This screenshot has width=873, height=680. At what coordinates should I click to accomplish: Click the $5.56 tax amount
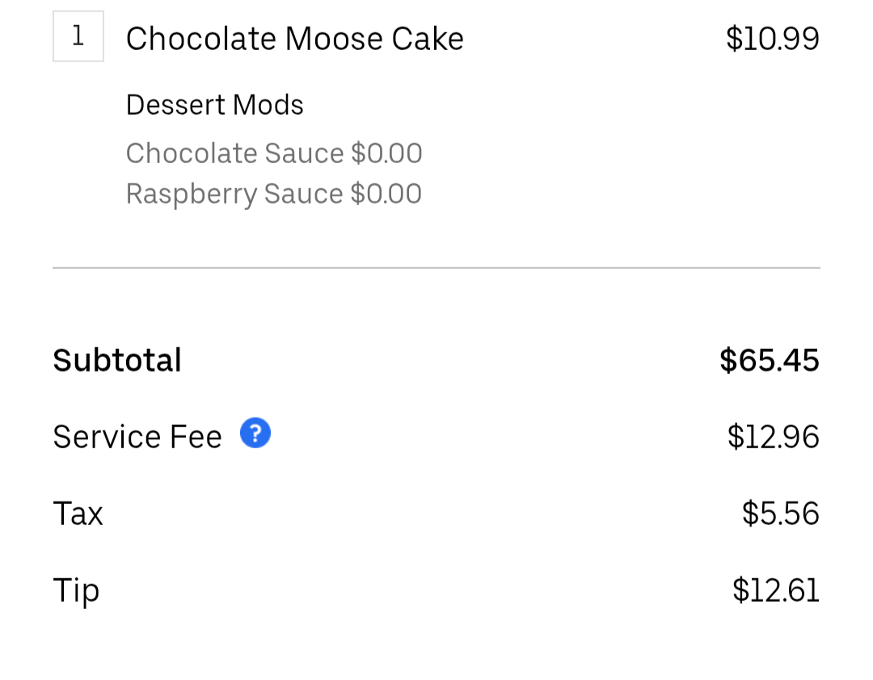click(x=780, y=514)
